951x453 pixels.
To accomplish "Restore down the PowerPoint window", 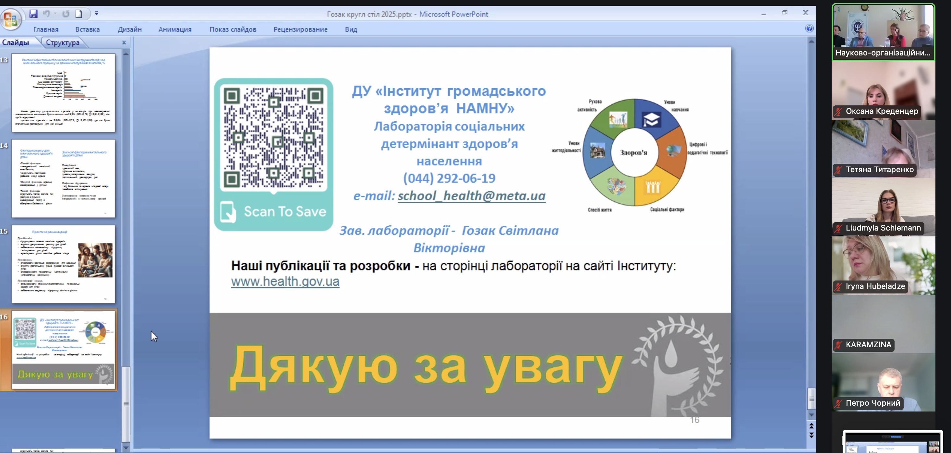I will pyautogui.click(x=785, y=13).
